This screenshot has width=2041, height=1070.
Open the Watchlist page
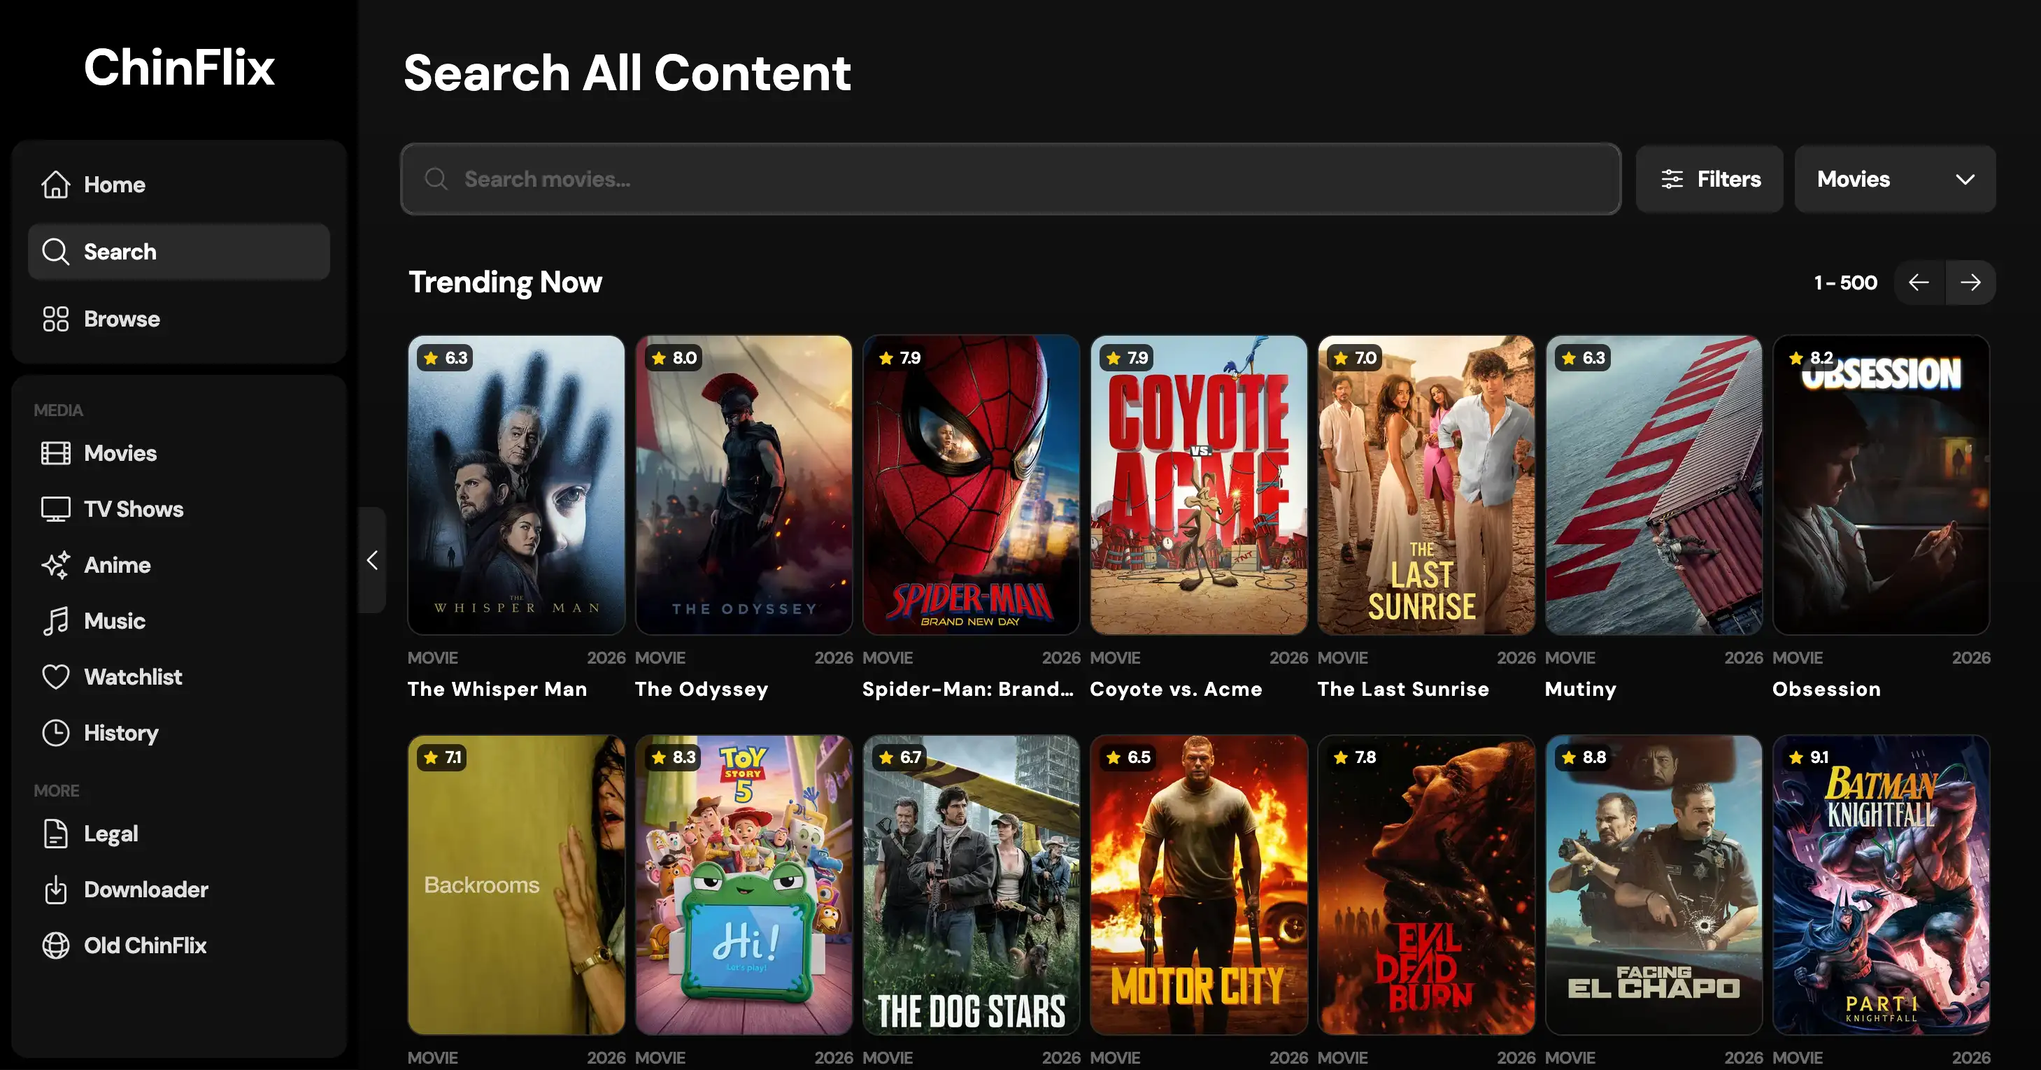coord(179,677)
